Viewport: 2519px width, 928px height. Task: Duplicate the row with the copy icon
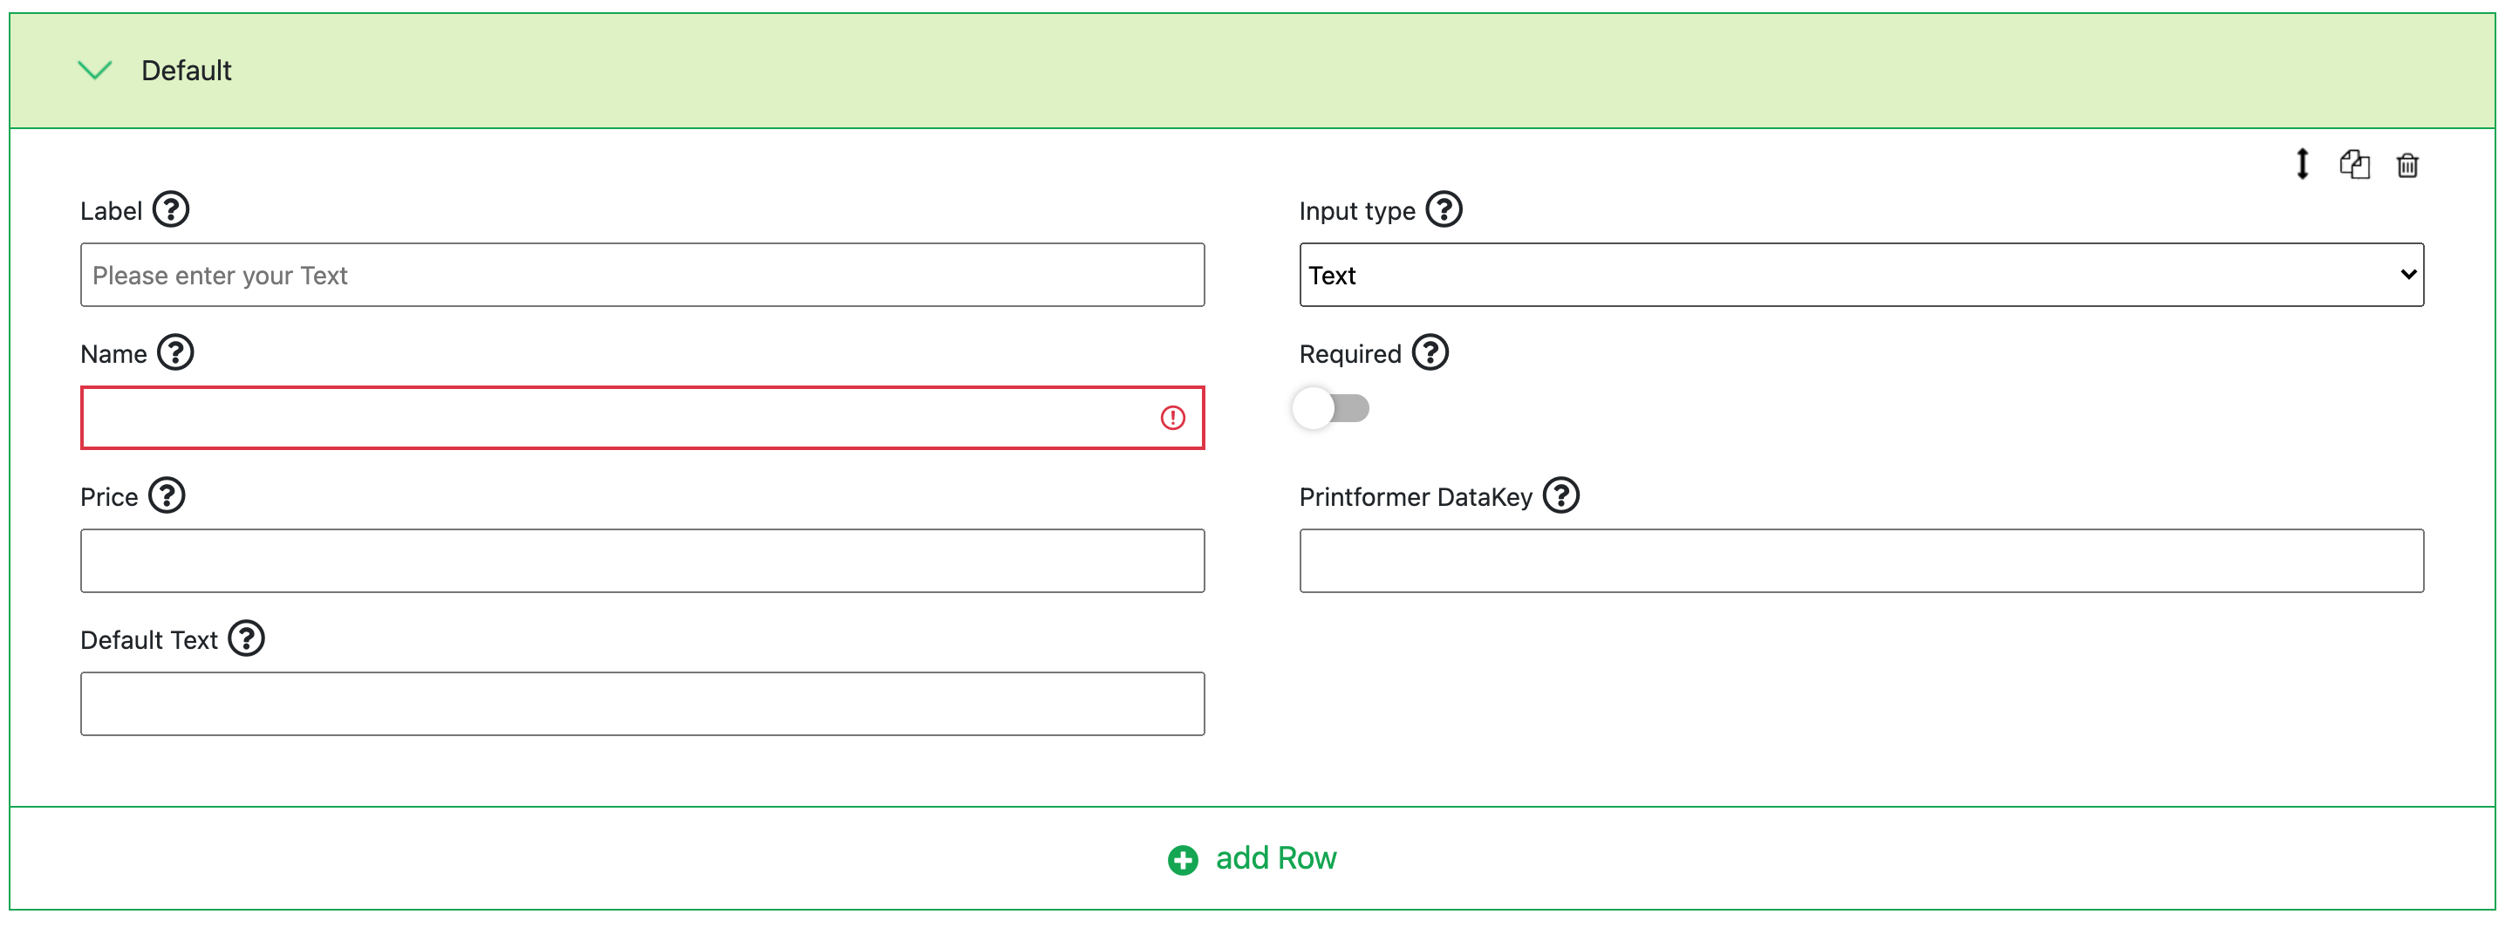pos(2354,164)
